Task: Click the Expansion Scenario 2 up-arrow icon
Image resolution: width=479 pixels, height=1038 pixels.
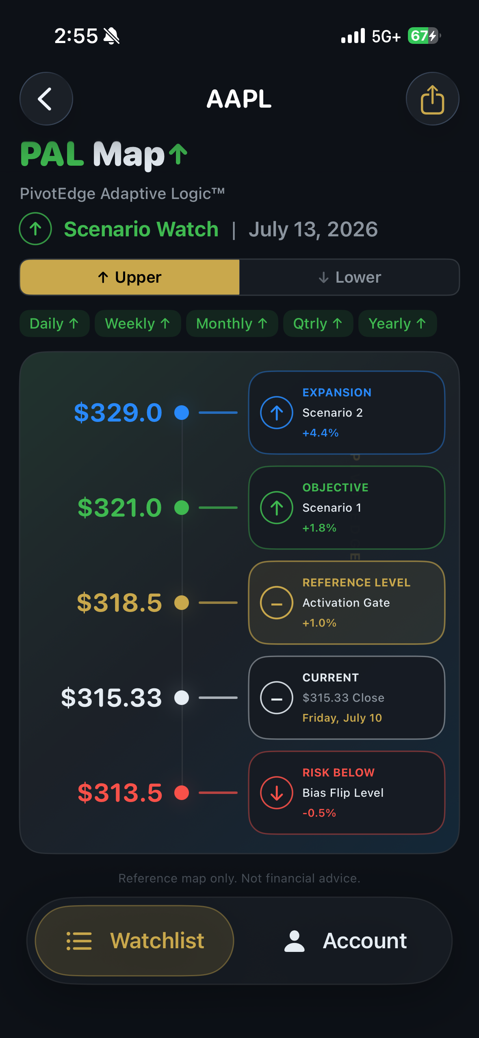Action: (x=277, y=413)
